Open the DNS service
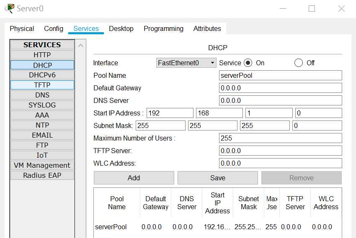 (x=42, y=95)
